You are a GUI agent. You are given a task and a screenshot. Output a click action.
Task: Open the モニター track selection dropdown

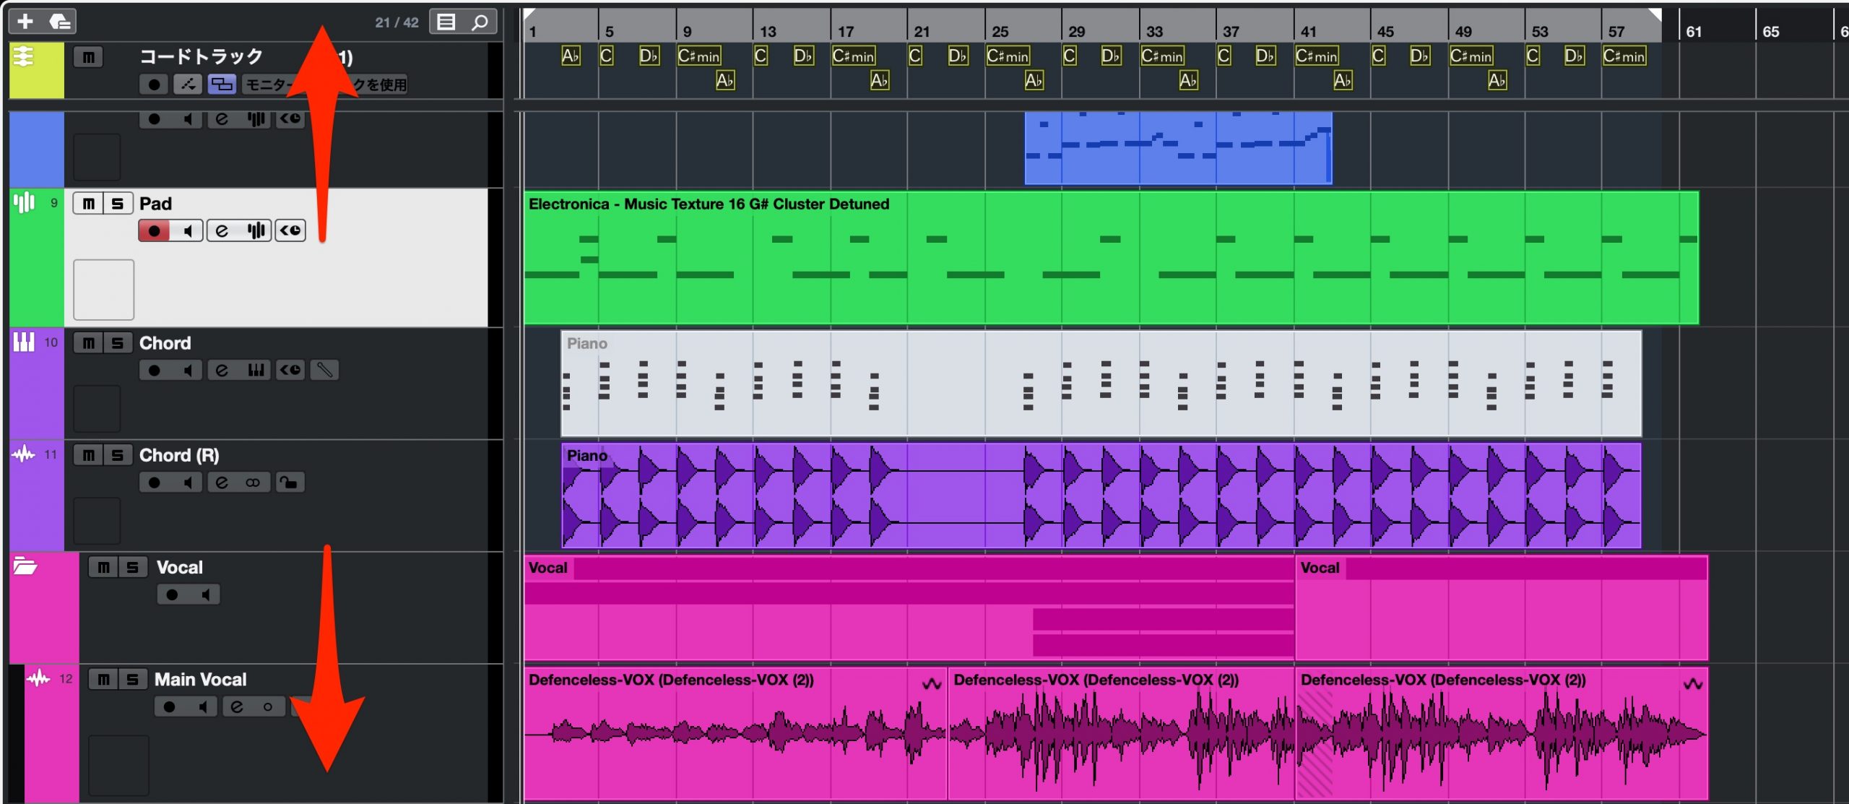pyautogui.click(x=325, y=85)
